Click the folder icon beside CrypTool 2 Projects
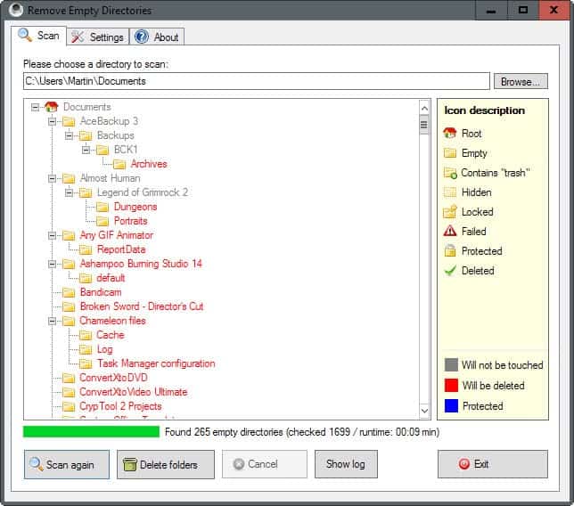This screenshot has height=506, width=574. 69,406
